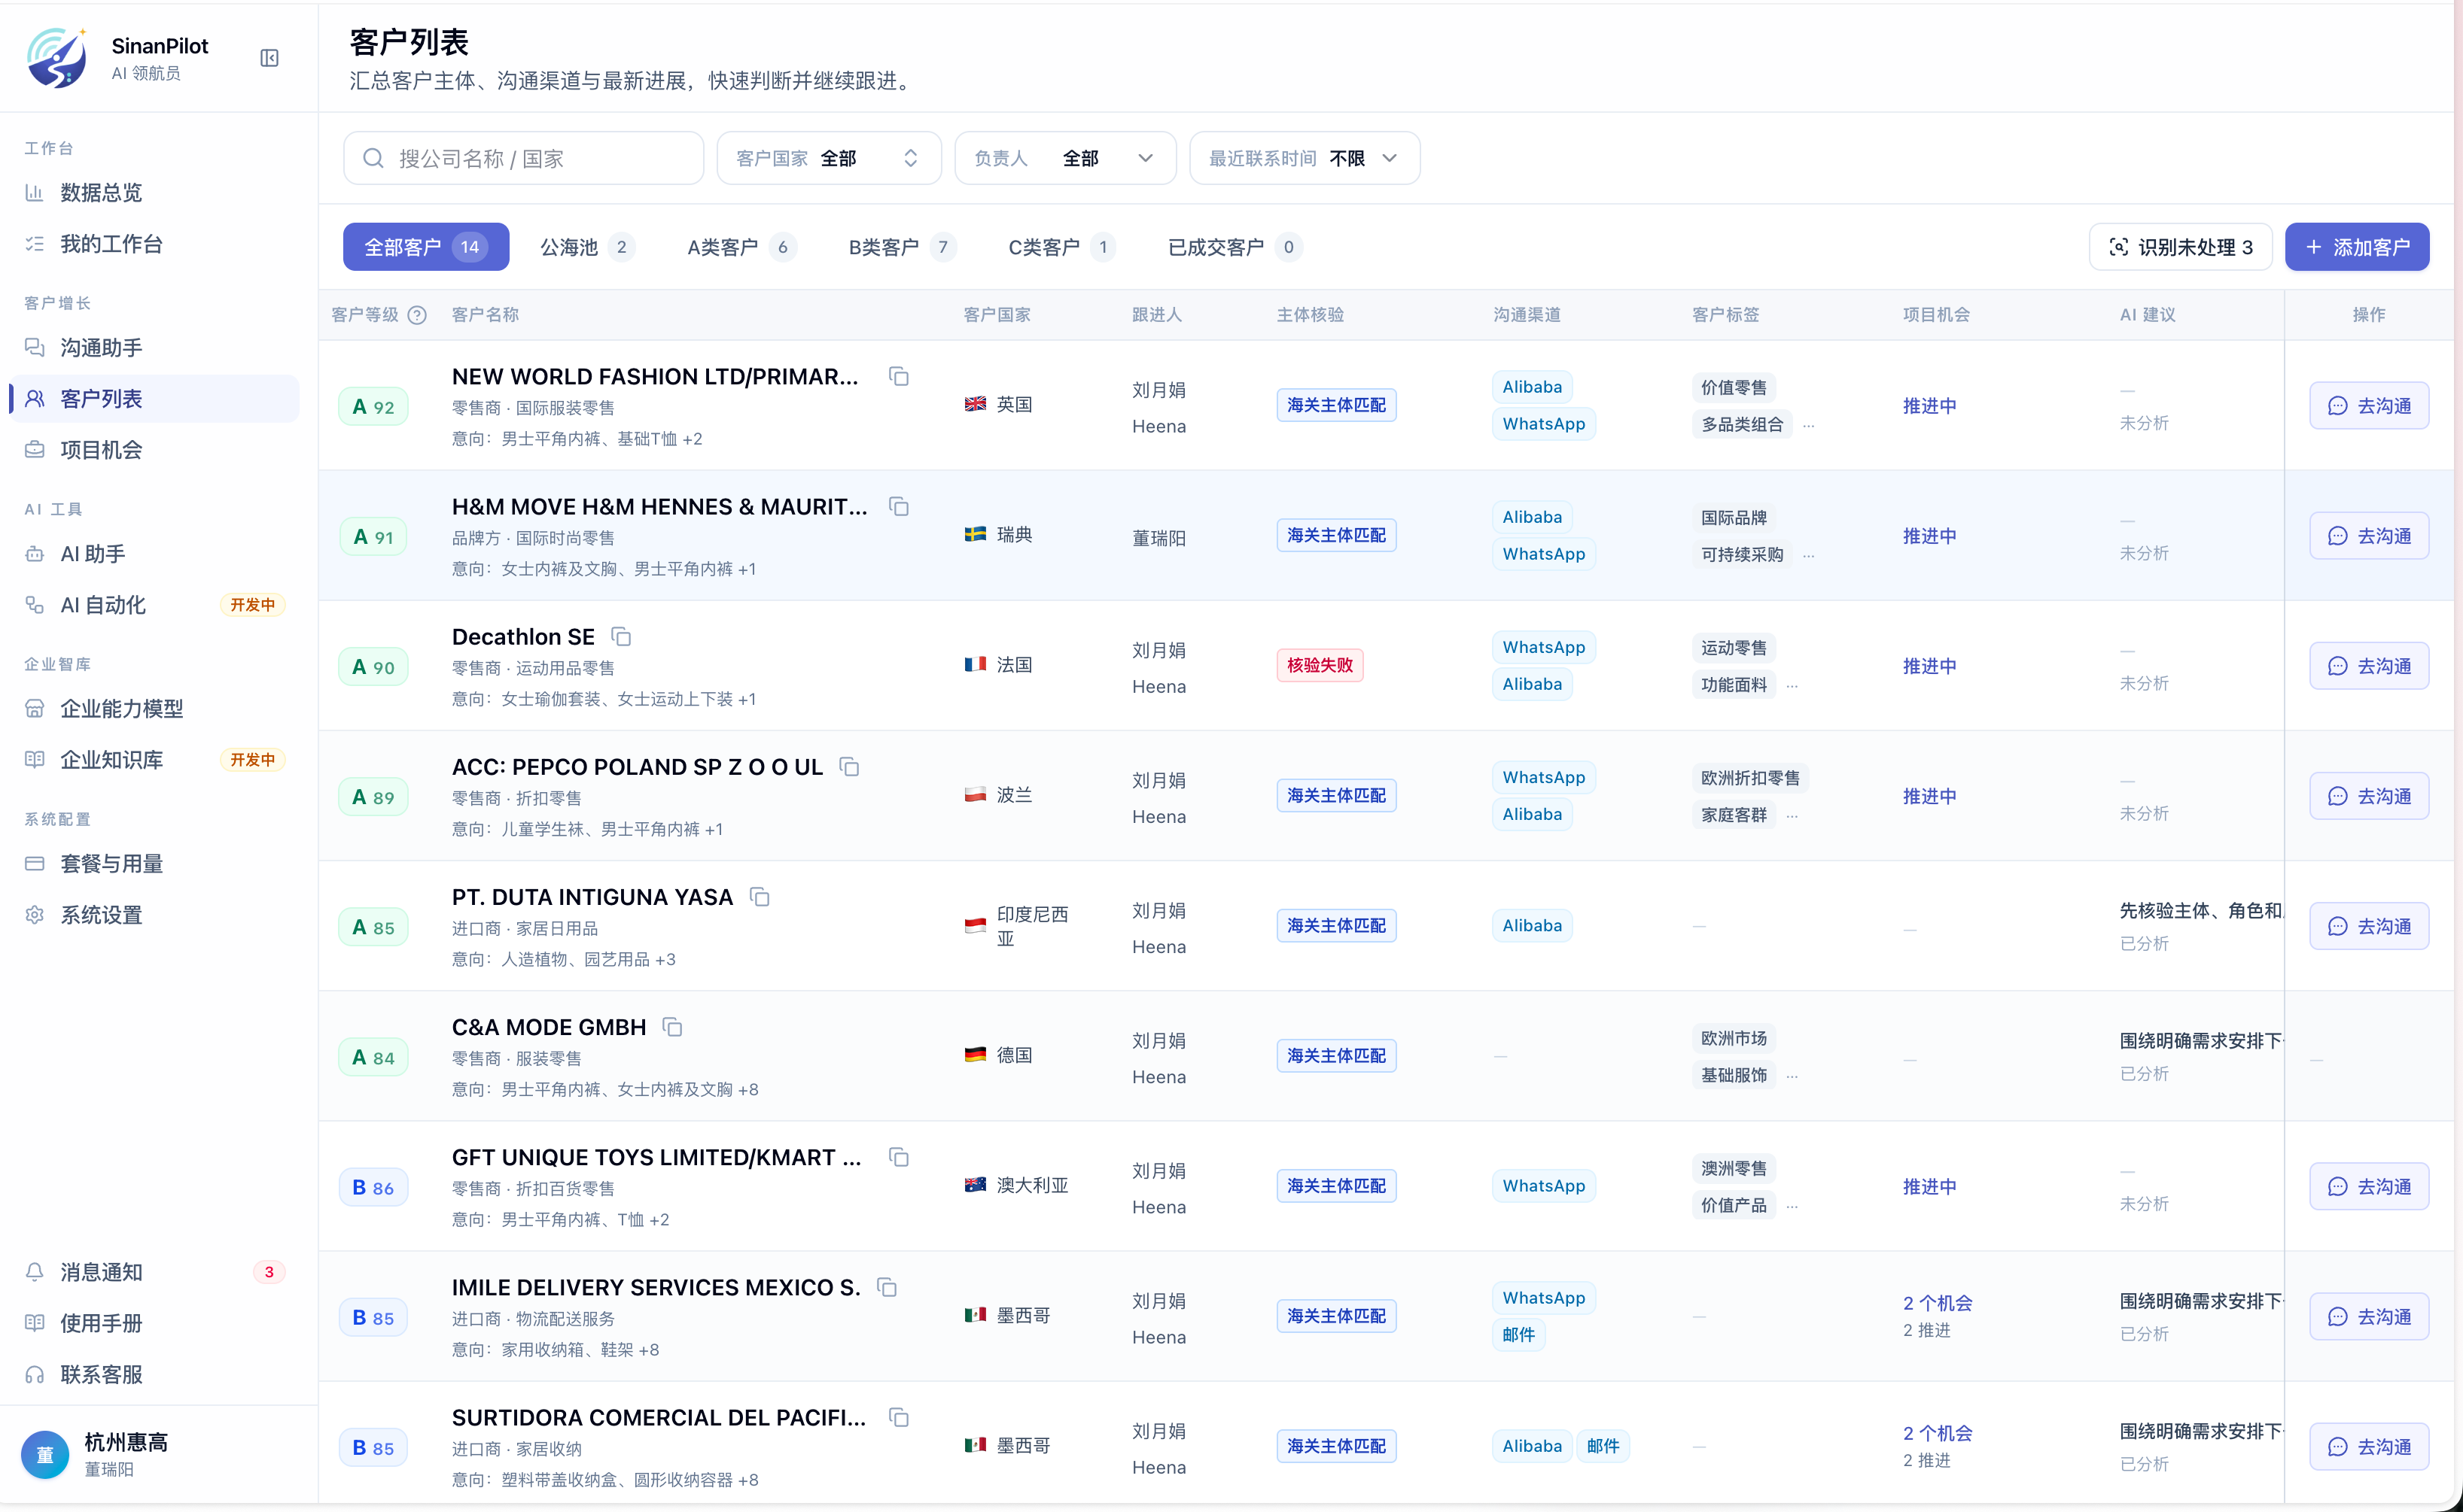Expand more tags for H&M MOVE row

[x=1809, y=555]
